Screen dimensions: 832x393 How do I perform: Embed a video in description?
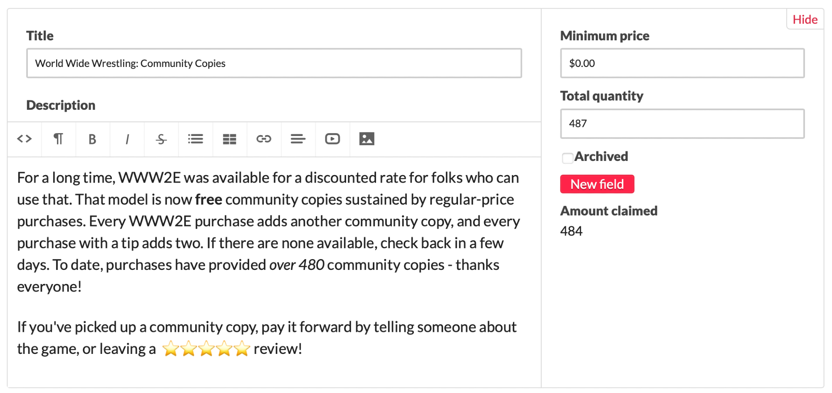pos(332,139)
